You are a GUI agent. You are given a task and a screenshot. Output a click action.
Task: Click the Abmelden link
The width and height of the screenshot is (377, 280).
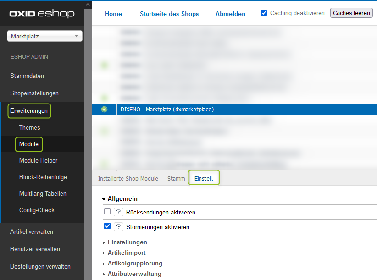click(x=230, y=14)
